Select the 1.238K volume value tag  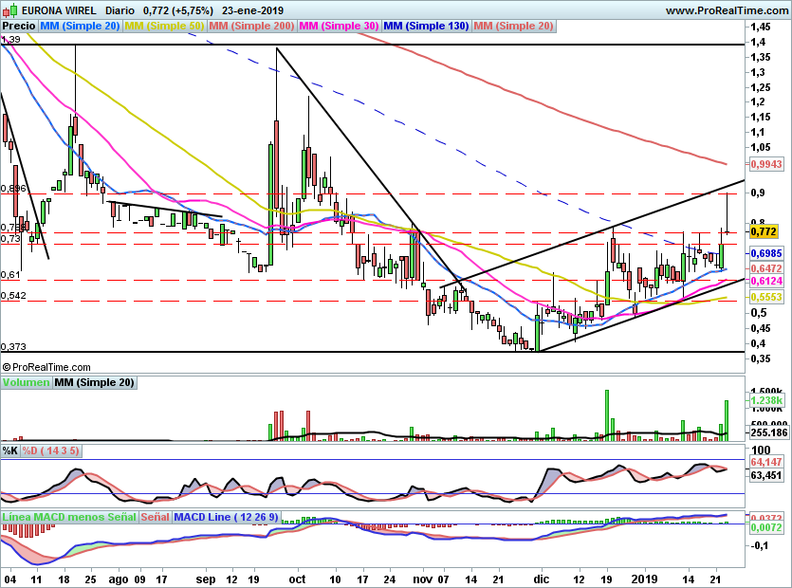[x=766, y=401]
